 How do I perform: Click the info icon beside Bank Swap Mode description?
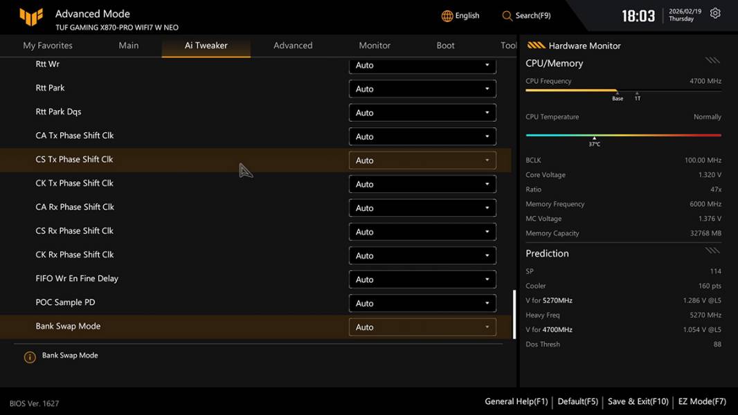click(x=30, y=357)
